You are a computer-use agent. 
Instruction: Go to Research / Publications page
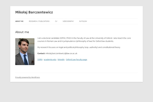[x=39, y=21]
